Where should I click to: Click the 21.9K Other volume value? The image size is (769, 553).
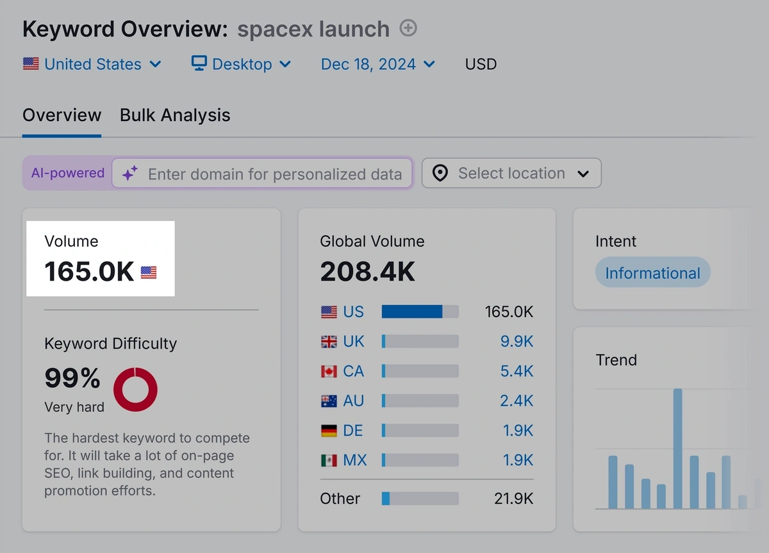[514, 499]
